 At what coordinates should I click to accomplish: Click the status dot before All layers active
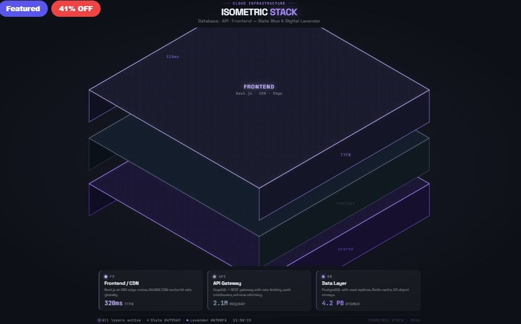tap(99, 319)
